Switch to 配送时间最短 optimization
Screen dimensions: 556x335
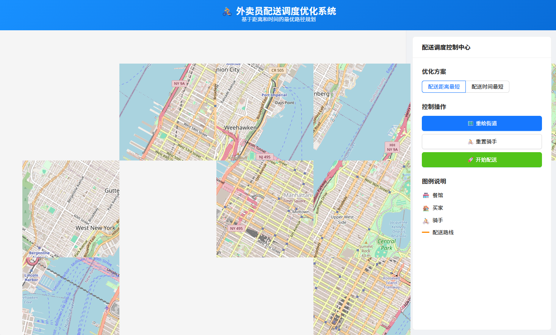point(487,87)
